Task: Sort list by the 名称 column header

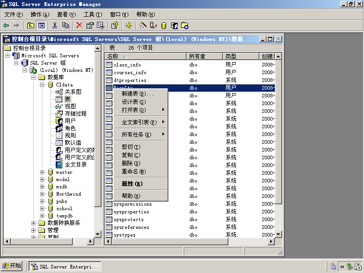Action: coord(146,56)
